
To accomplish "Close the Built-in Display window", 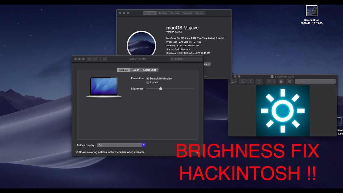I will pos(76,59).
